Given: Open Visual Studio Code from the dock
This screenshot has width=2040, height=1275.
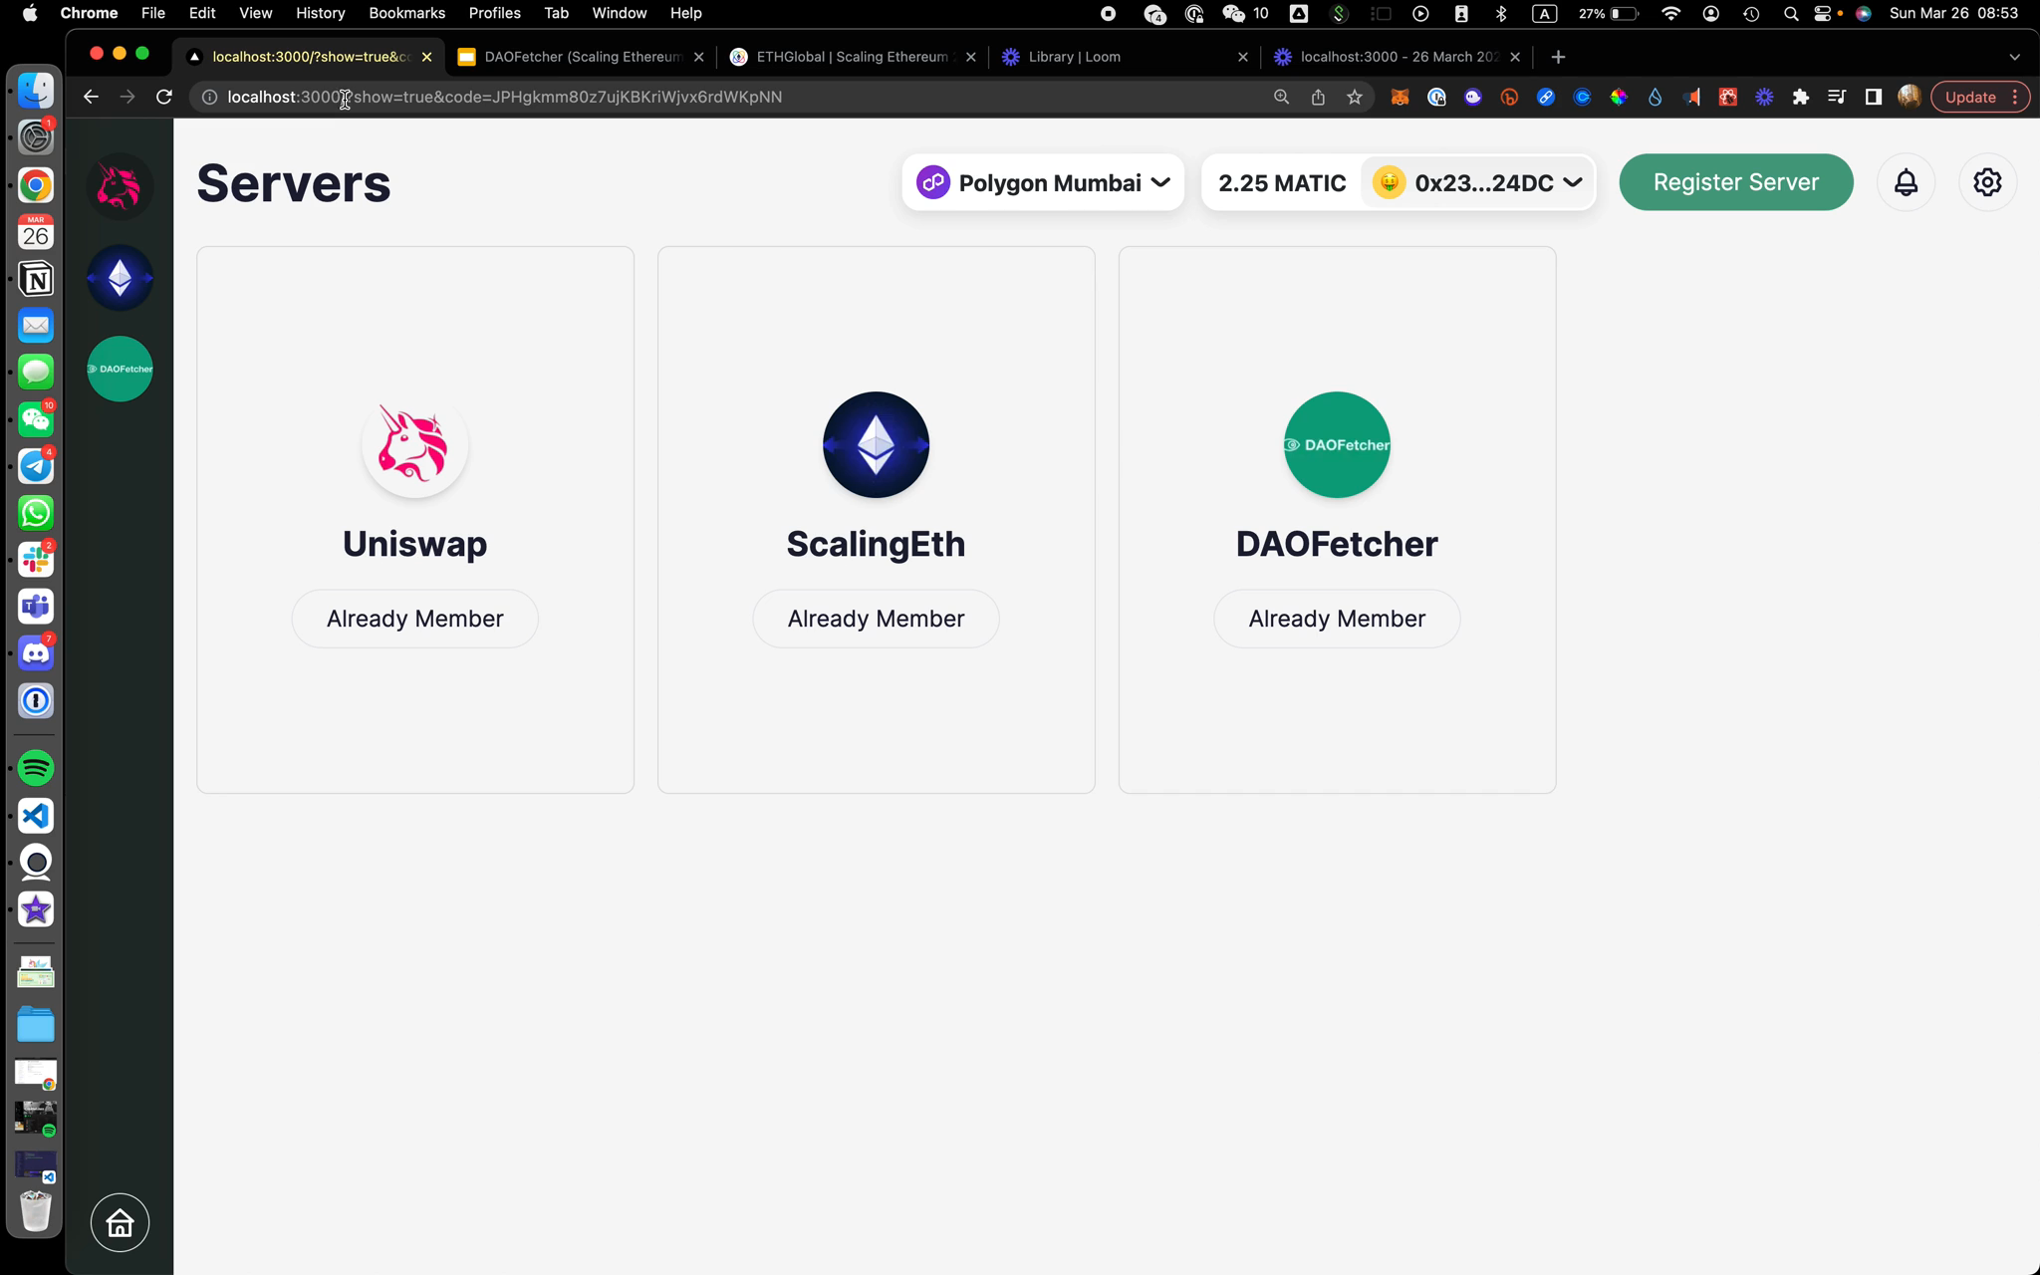Looking at the screenshot, I should pyautogui.click(x=36, y=816).
